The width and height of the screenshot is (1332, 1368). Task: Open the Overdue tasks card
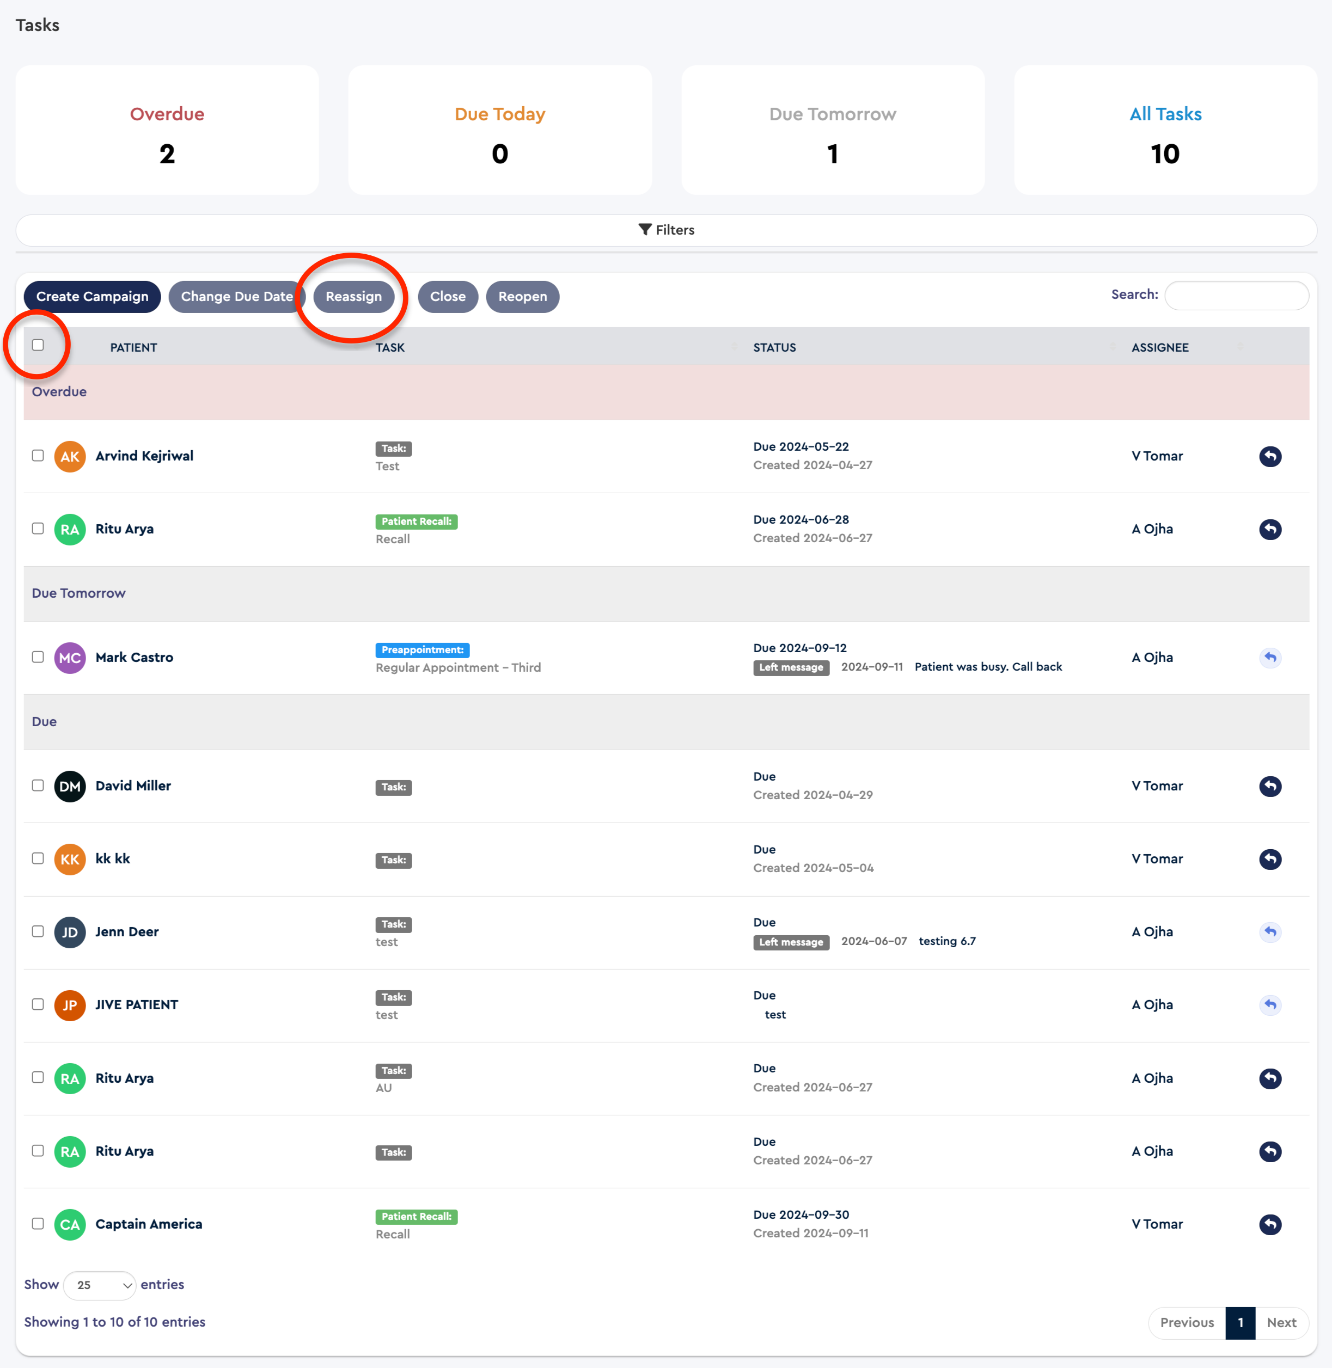(x=167, y=130)
